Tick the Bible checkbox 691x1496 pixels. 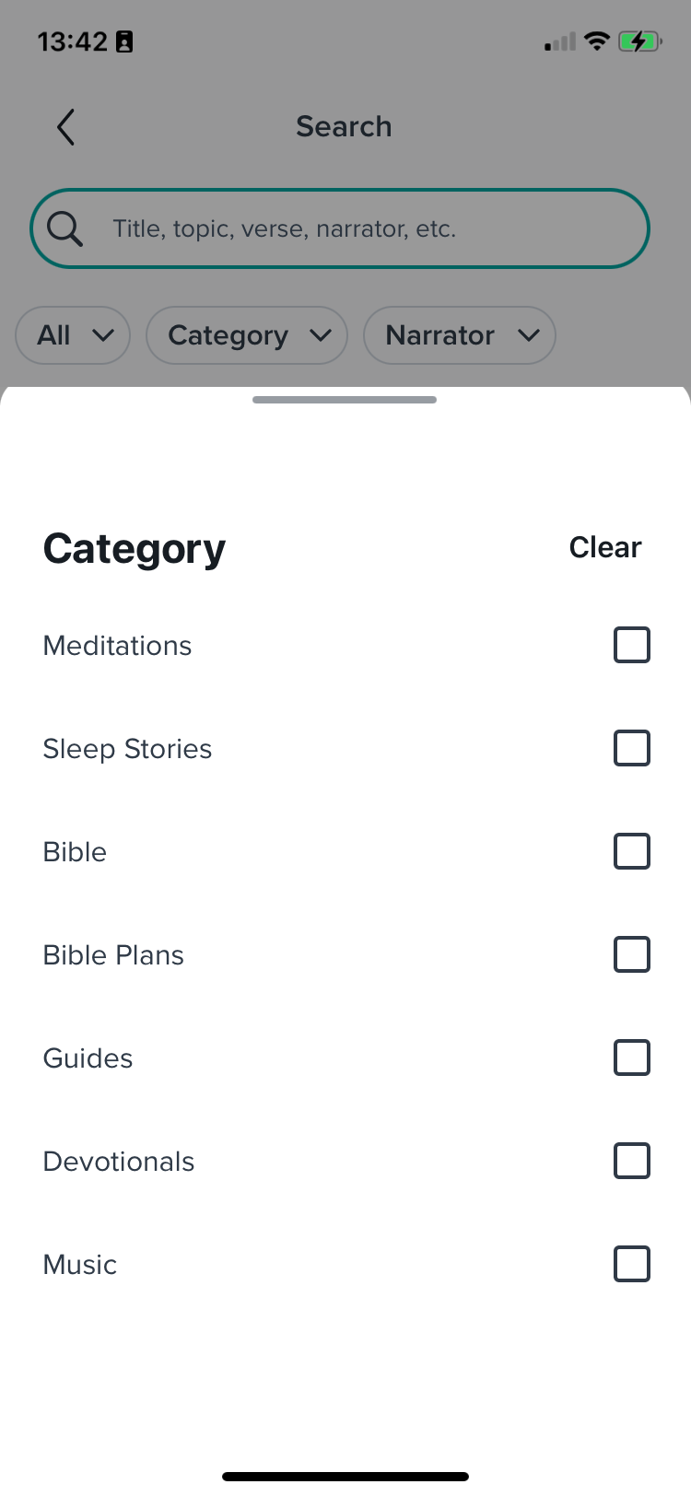[632, 851]
